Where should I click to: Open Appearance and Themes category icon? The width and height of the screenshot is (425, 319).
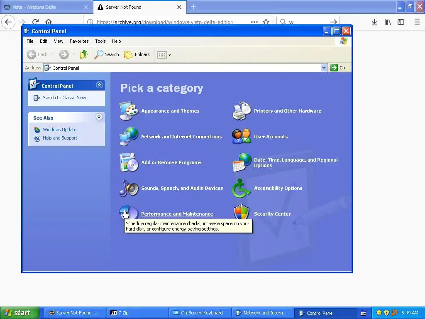click(129, 111)
